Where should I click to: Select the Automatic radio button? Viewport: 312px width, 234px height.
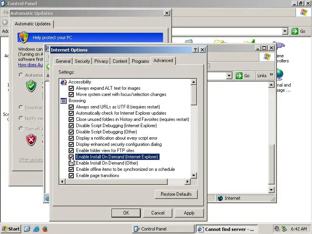pyautogui.click(x=21, y=75)
